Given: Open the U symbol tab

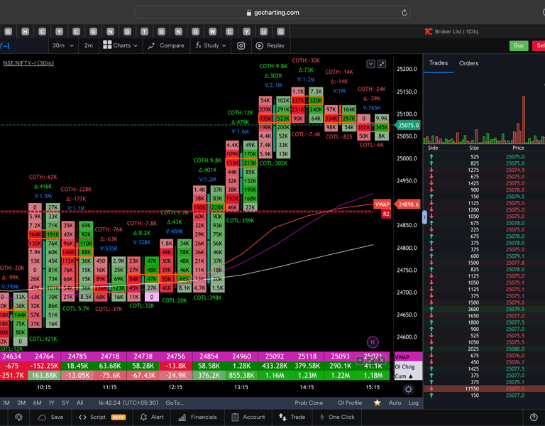Looking at the screenshot, I should pyautogui.click(x=263, y=32).
